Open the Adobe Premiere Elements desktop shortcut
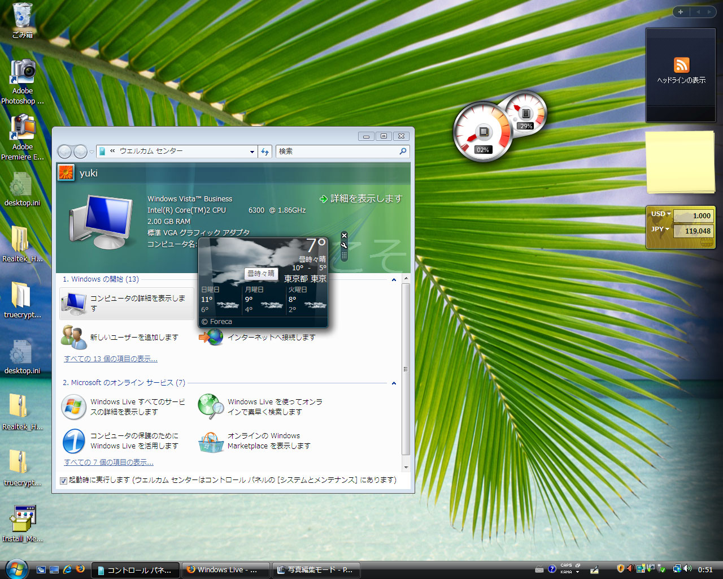This screenshot has height=579, width=723. point(23,137)
